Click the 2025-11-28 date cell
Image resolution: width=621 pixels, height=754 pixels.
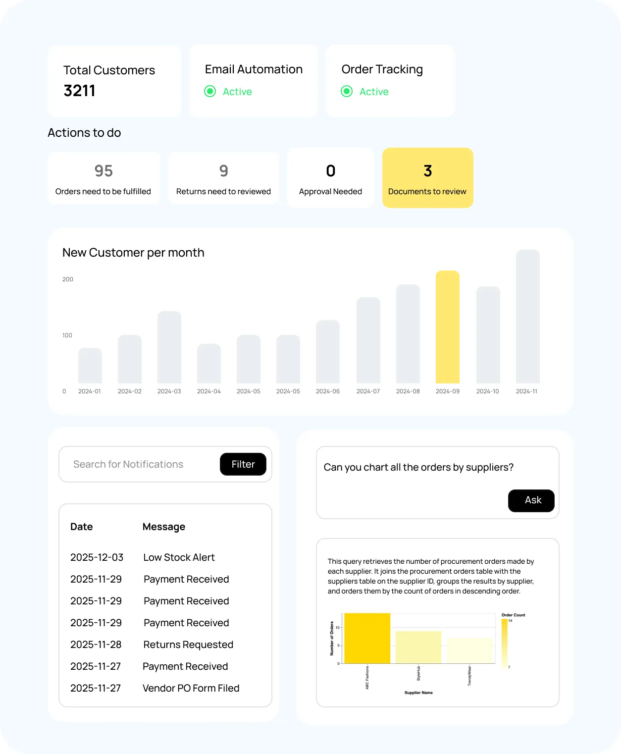[96, 645]
